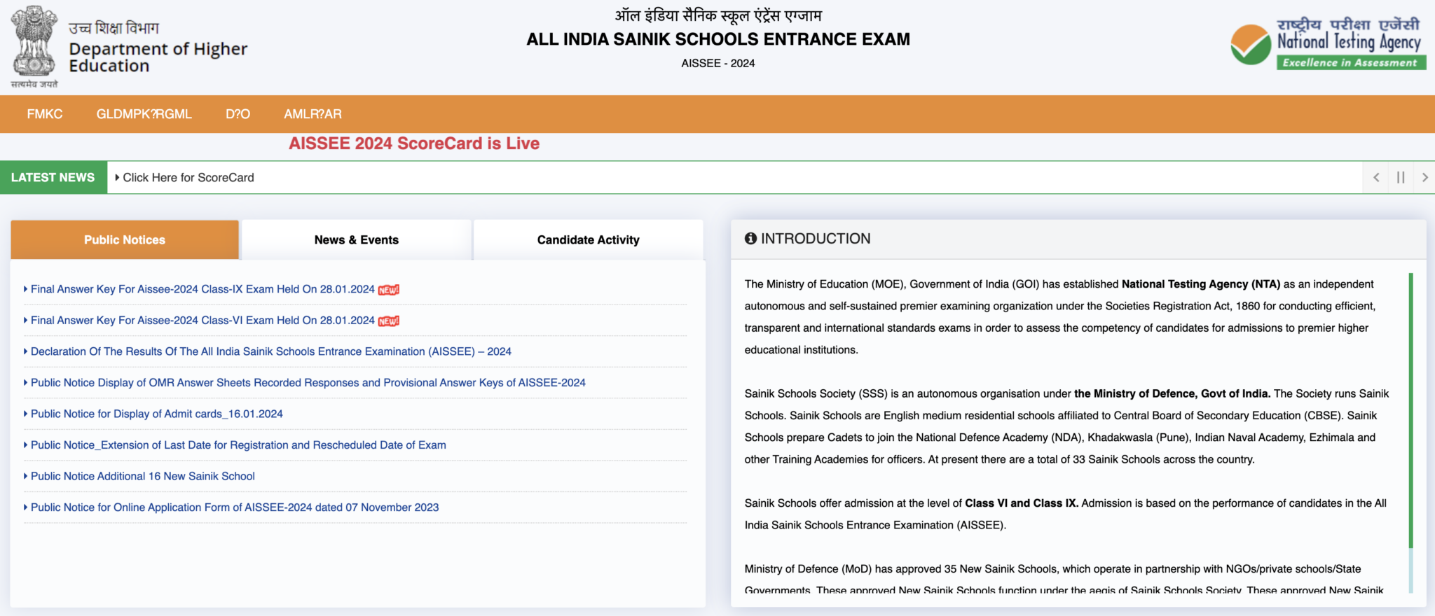Click the Introduction info icon
Viewport: 1435px width, 616px height.
click(x=750, y=239)
